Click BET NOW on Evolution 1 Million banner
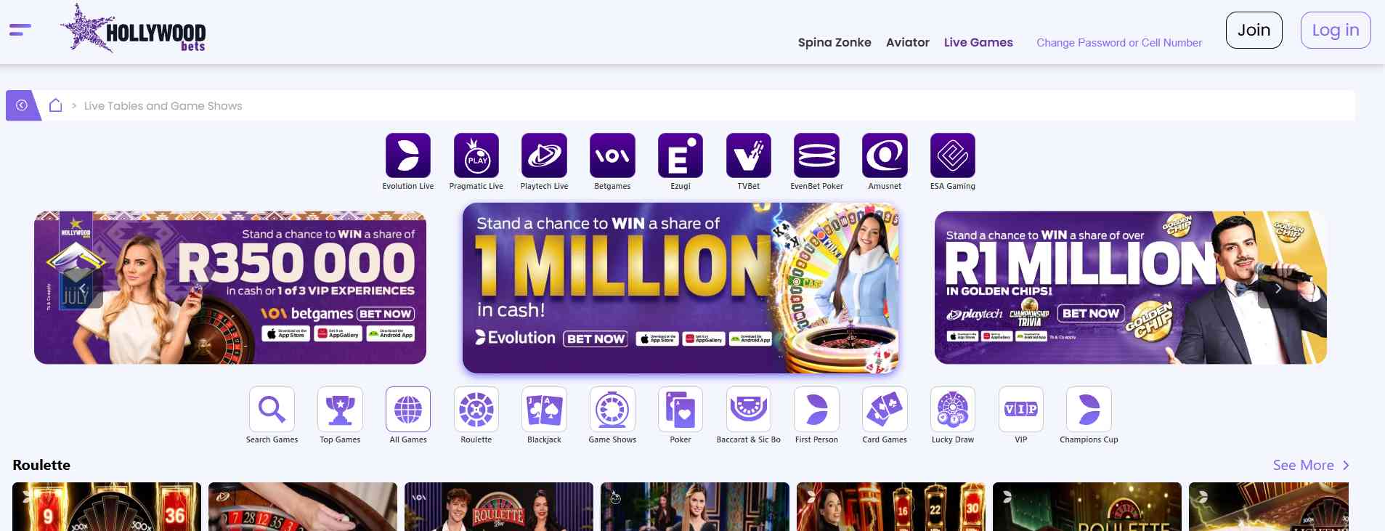The width and height of the screenshot is (1385, 531). [596, 339]
